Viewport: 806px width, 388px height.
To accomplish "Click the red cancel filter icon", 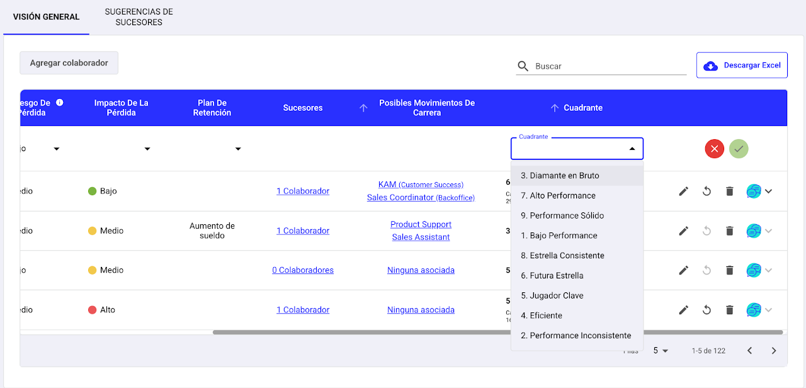I will pos(714,149).
